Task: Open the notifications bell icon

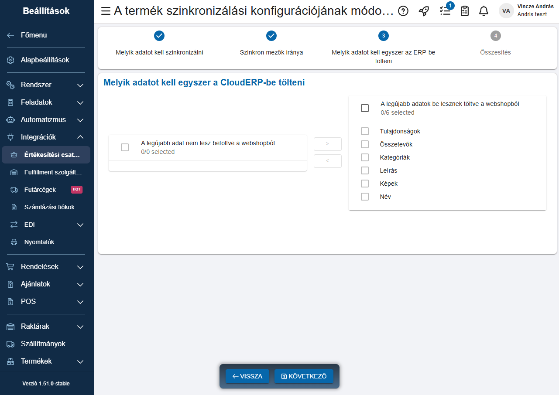Action: (x=484, y=11)
